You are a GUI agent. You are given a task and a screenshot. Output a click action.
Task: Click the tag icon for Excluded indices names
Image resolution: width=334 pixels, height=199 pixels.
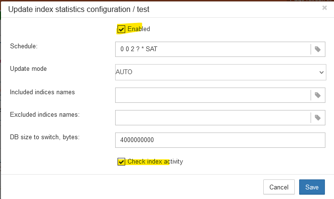pos(318,118)
